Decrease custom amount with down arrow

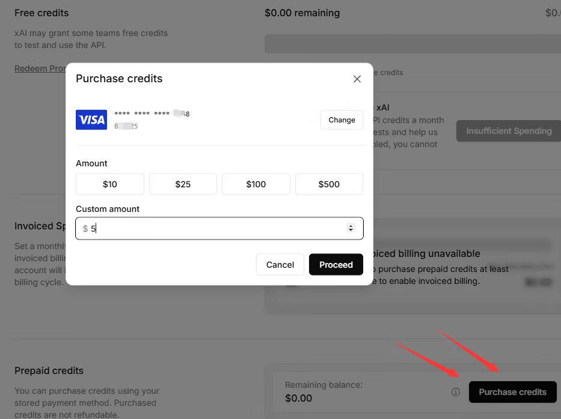[x=351, y=231]
